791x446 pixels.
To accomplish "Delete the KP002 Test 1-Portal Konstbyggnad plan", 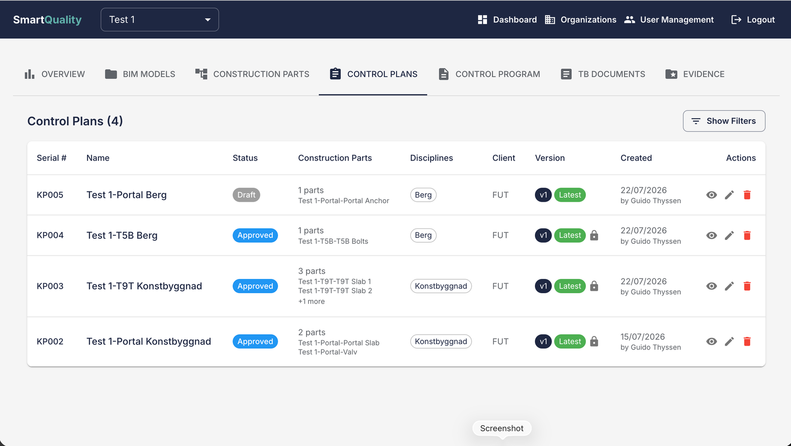I will [x=747, y=341].
